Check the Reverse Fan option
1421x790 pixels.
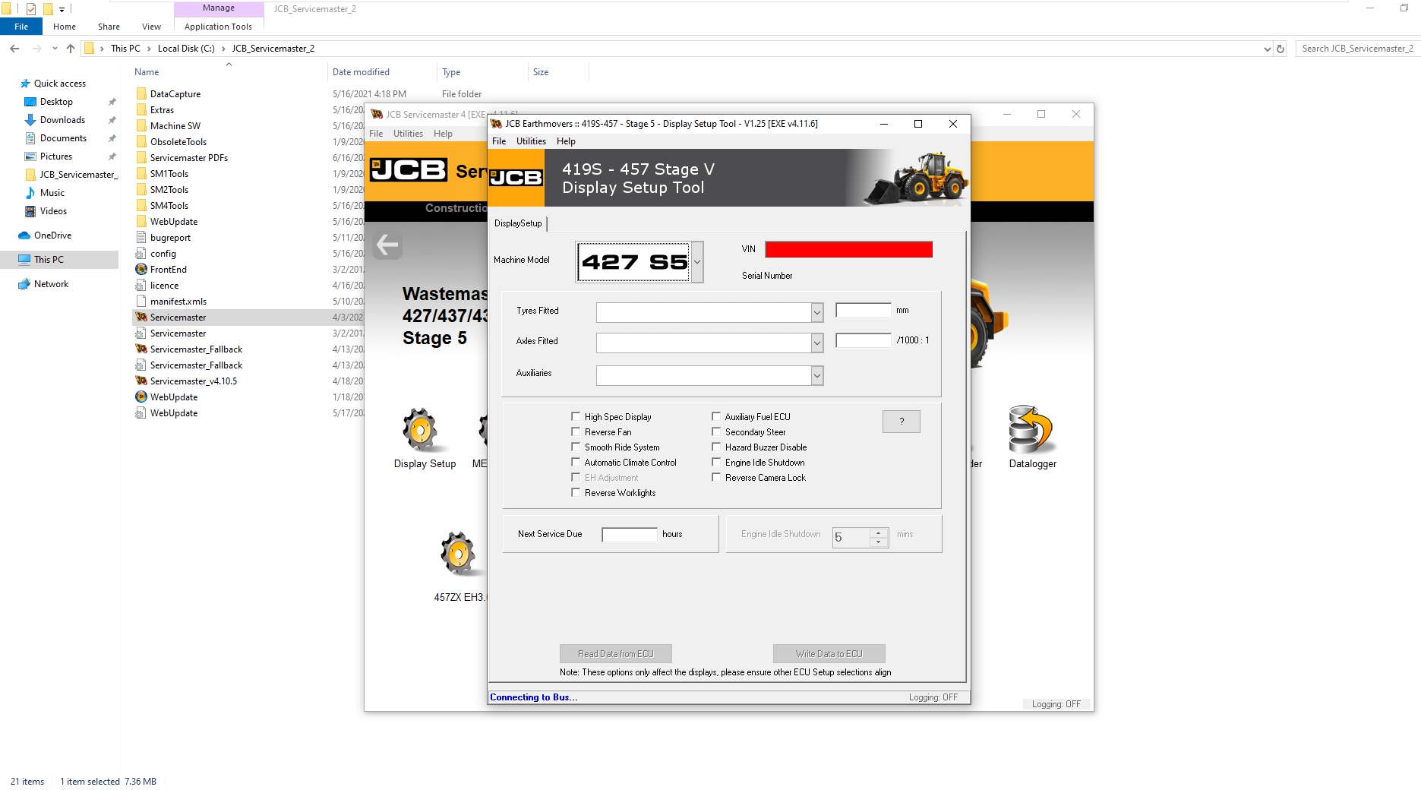pos(576,431)
